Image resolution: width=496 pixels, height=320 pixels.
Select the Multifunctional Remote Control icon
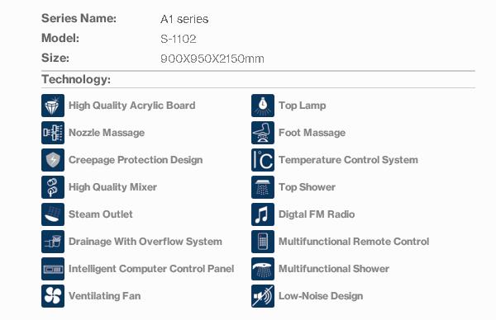pyautogui.click(x=263, y=242)
